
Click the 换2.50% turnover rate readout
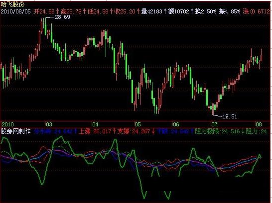tap(206, 11)
